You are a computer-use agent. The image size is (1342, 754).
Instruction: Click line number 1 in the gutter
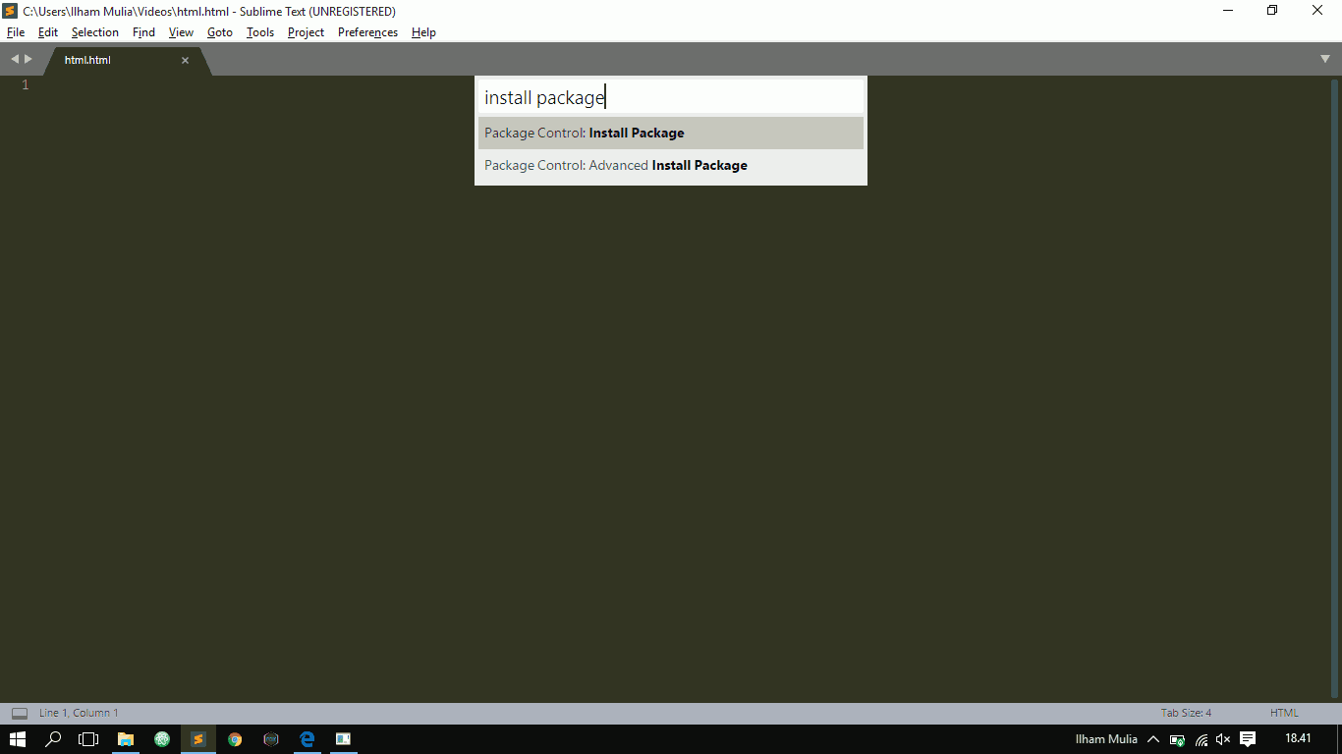pos(25,85)
